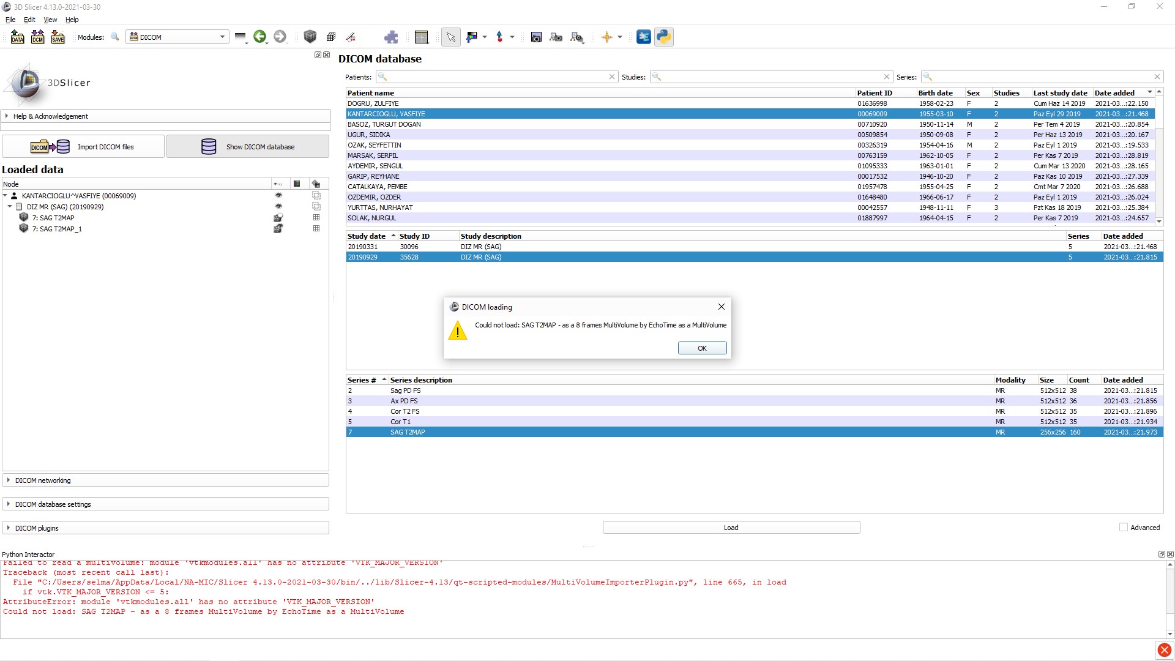Image resolution: width=1175 pixels, height=661 pixels.
Task: Expand DICOM networking section
Action: 166,480
